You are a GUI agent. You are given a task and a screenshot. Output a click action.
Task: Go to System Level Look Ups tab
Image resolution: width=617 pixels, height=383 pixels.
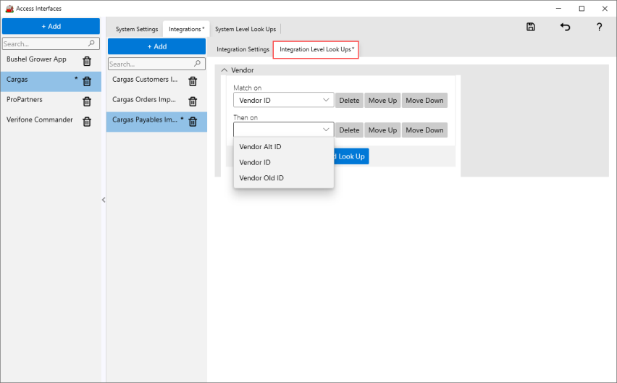point(245,30)
